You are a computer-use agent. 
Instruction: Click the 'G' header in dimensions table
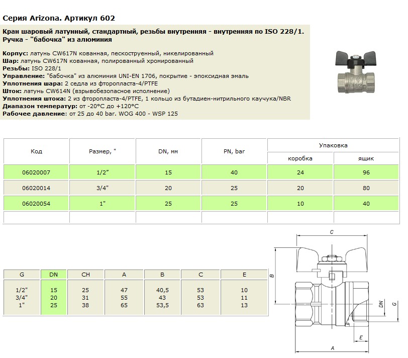click(22, 275)
